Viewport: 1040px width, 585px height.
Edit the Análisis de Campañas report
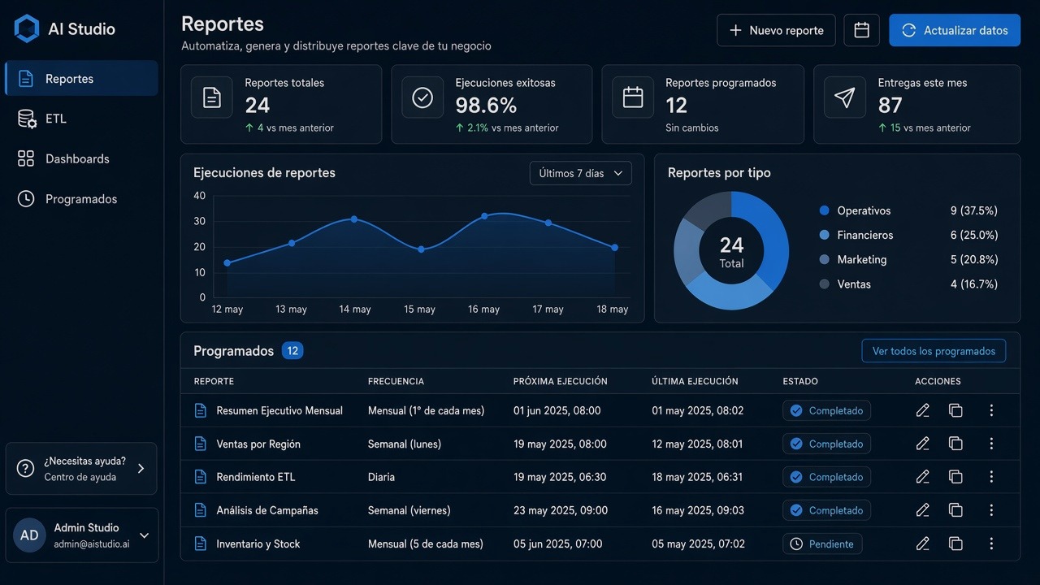tap(922, 510)
